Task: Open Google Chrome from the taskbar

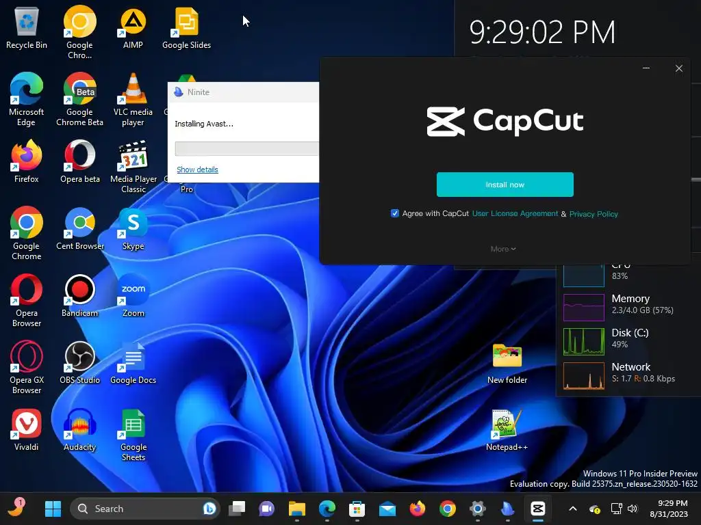Action: pyautogui.click(x=447, y=509)
